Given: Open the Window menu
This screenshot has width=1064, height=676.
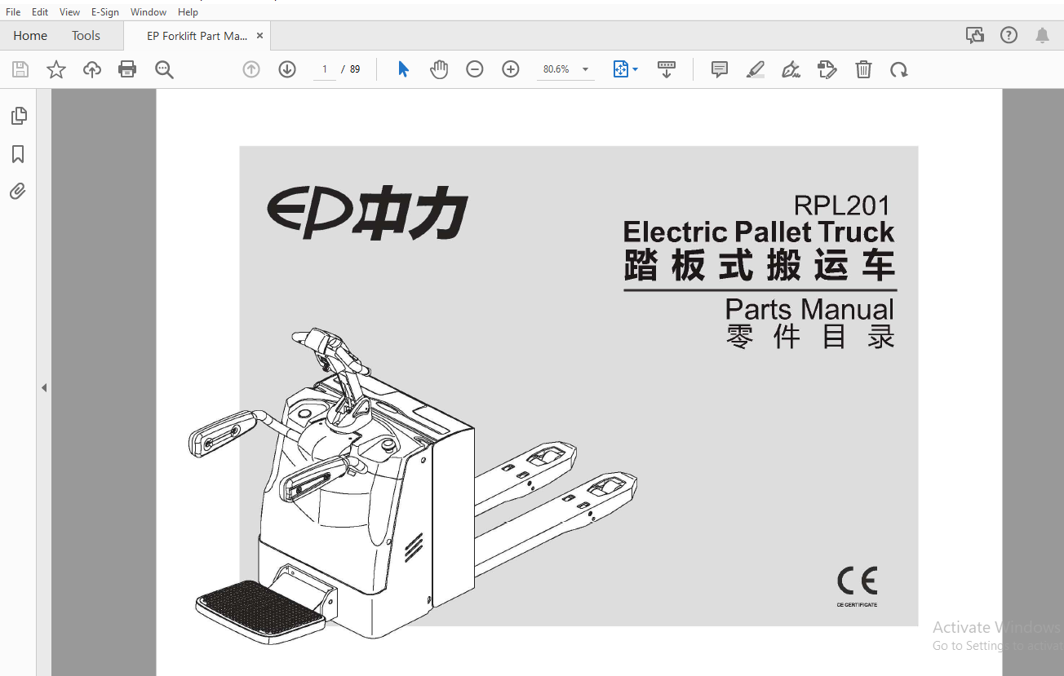Looking at the screenshot, I should click(149, 12).
